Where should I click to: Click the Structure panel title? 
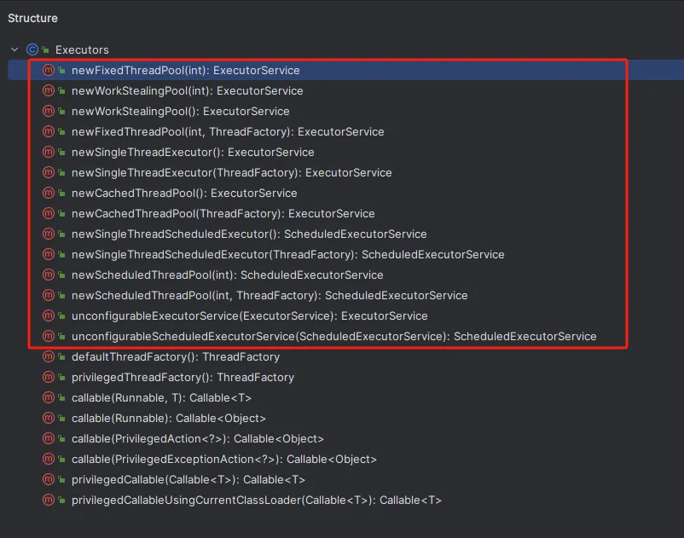click(32, 18)
